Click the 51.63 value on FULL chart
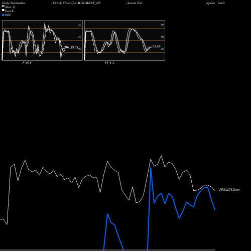This screenshot has width=251, height=251. 157,46
